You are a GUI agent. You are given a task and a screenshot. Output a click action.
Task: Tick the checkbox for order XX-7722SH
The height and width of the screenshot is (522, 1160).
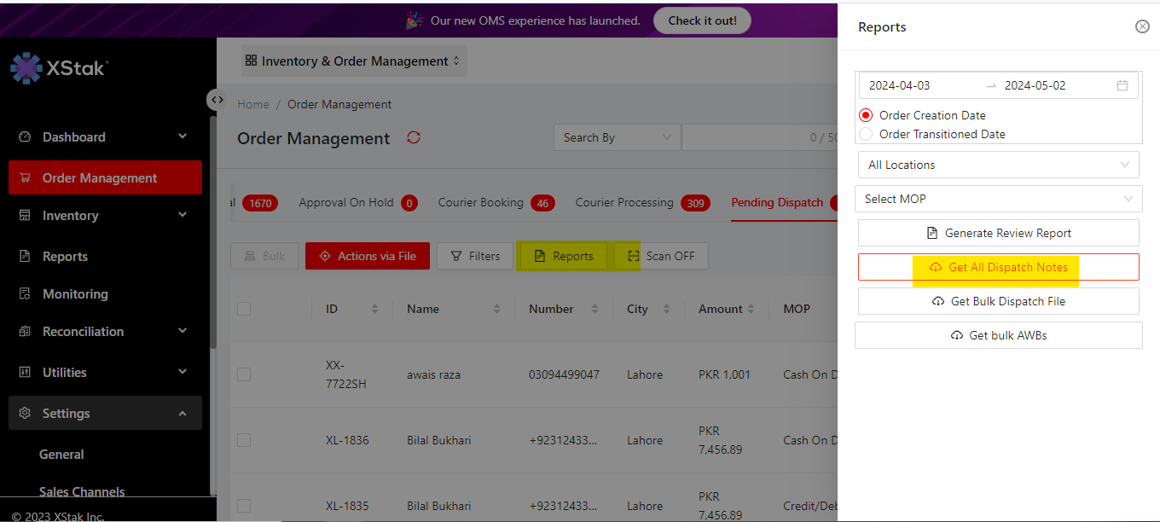click(x=244, y=374)
